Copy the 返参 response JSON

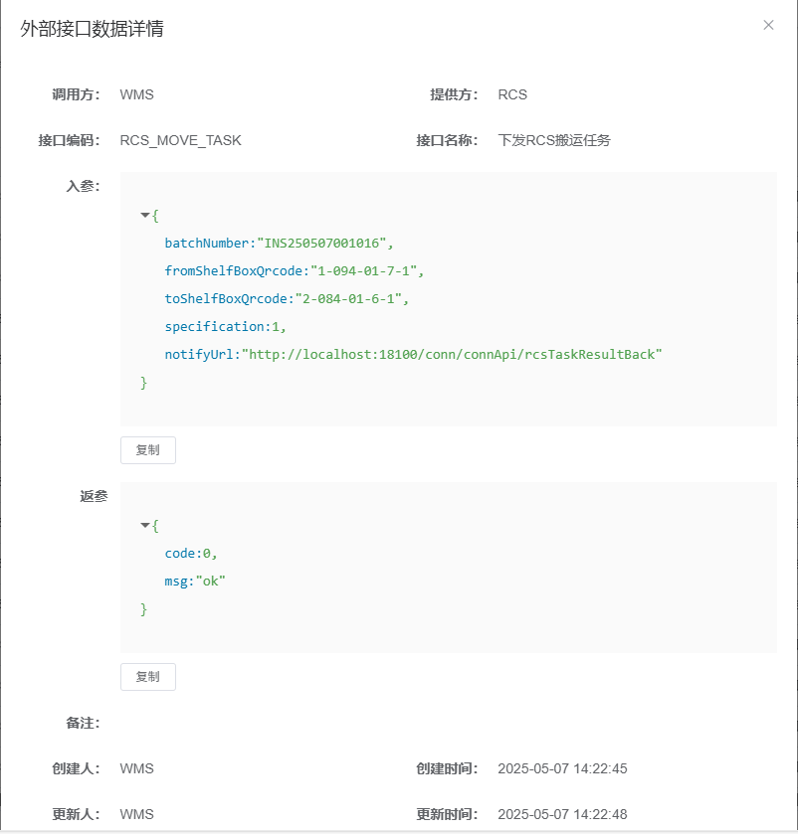[148, 677]
